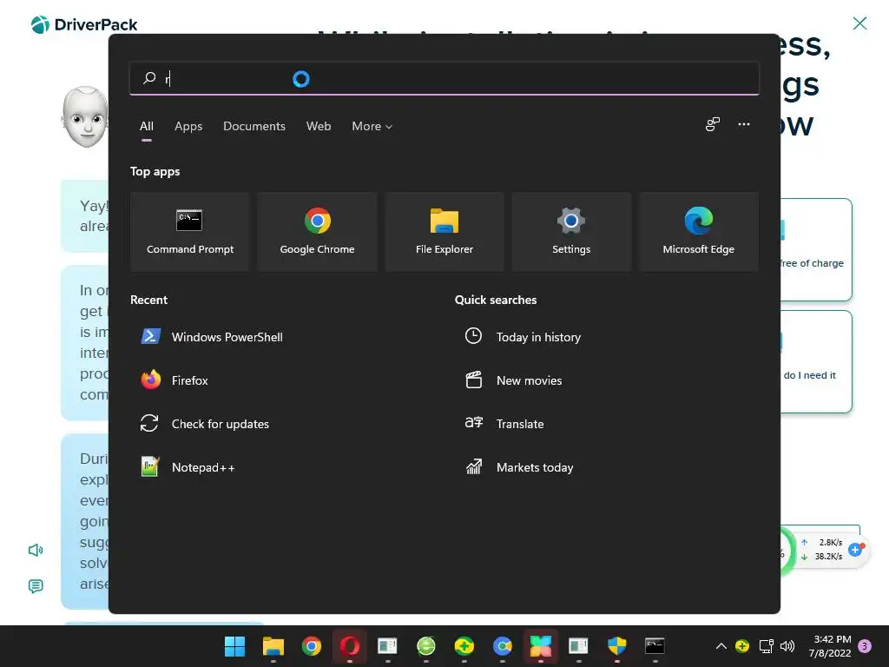Open DriverPack 'do I need it' card
The image size is (889, 667).
pos(816,362)
